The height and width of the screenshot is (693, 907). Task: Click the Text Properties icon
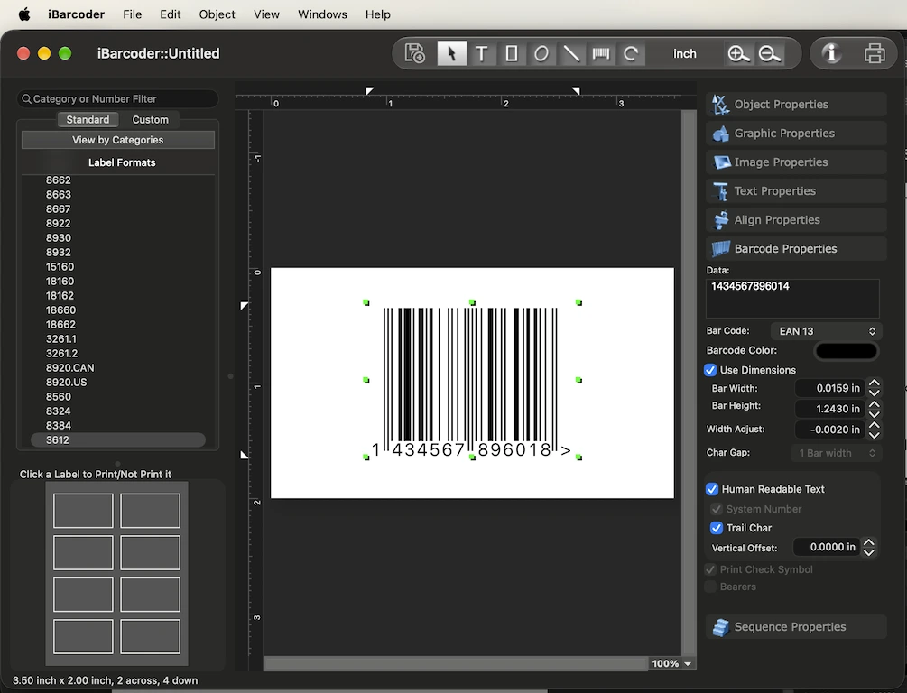[721, 191]
